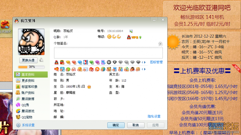Open the gray icon beside 更换头像

coord(41,60)
